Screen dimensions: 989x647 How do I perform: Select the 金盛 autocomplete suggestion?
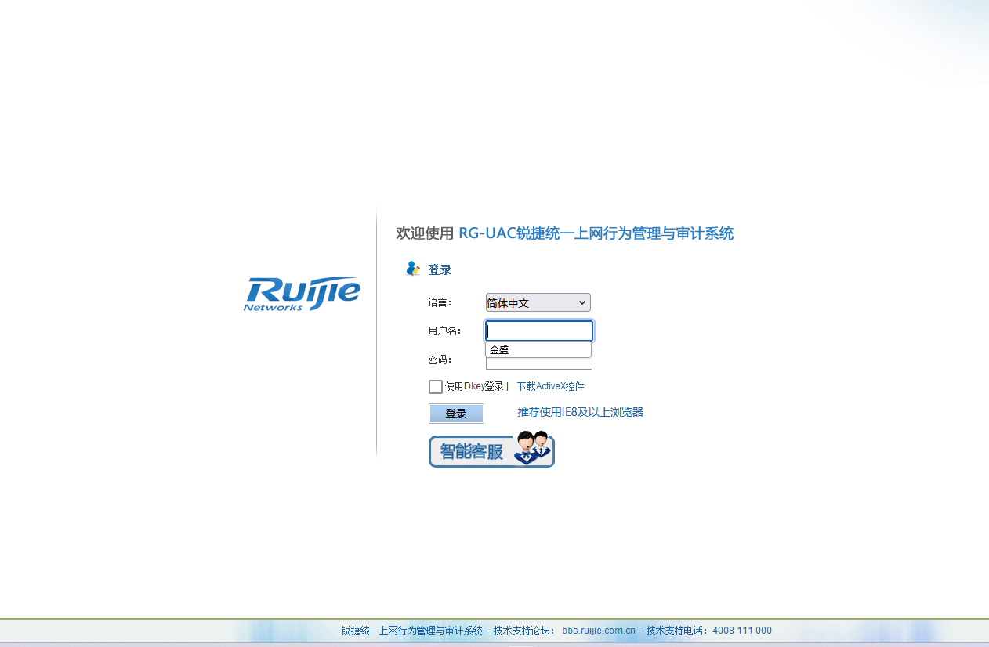(x=538, y=350)
